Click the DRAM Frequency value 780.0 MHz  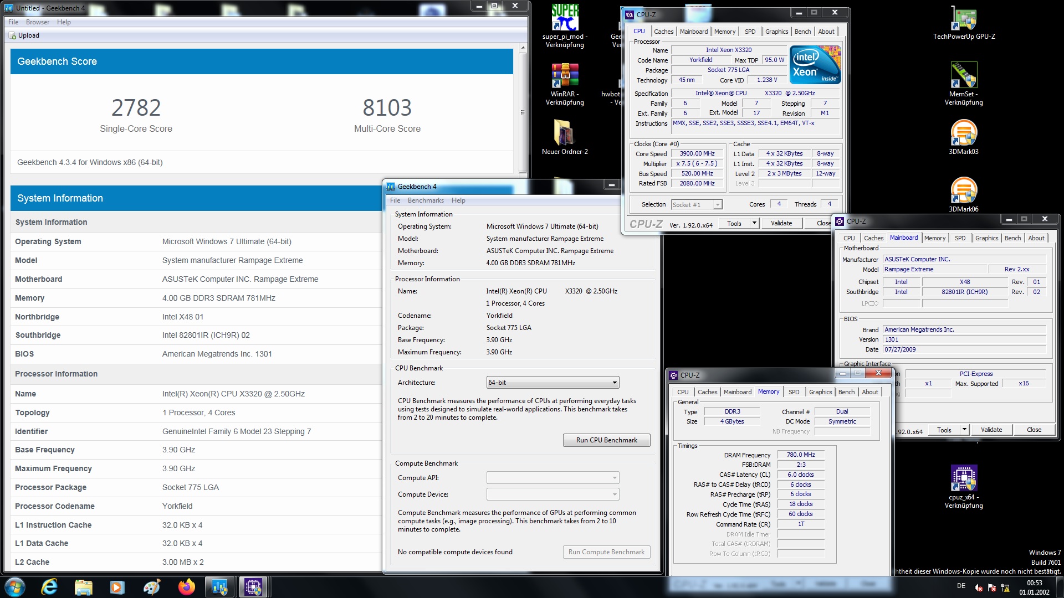801,455
